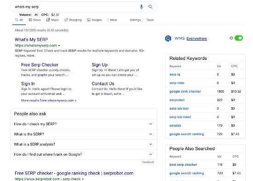
Task: Click the blue magnifier search icon
Action: [x=150, y=7]
